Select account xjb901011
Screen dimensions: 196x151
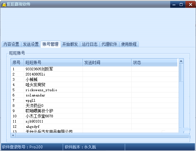pyautogui.click(x=34, y=121)
